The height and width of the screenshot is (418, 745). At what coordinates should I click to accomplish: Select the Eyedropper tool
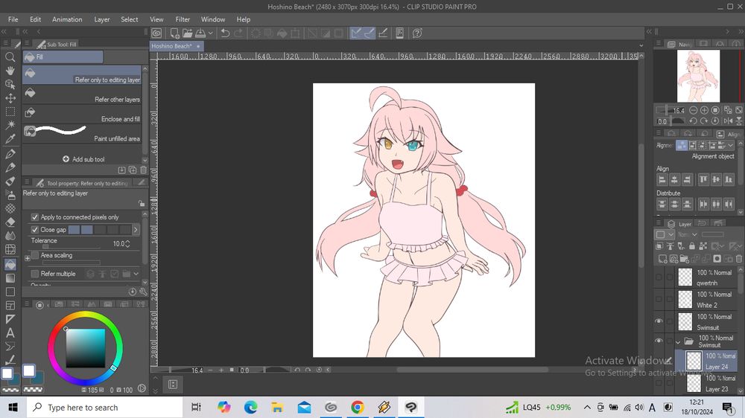[10, 139]
